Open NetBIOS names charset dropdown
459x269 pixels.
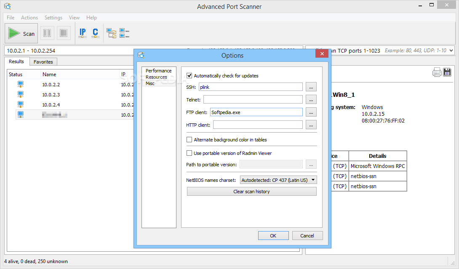pos(278,180)
